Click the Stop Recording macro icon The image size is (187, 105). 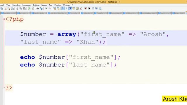click(x=89, y=8)
